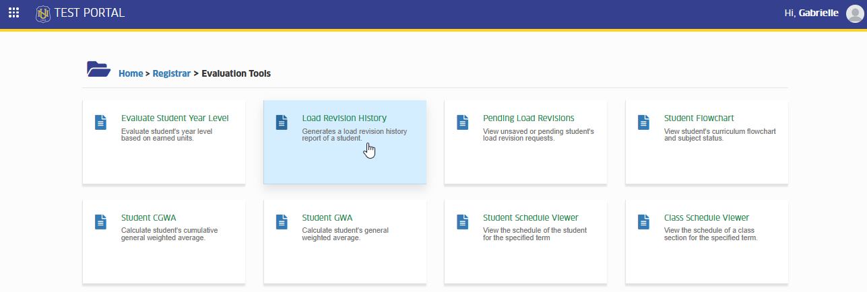Click description 'View student's curriculum flowchart and subject status.'

(720, 135)
